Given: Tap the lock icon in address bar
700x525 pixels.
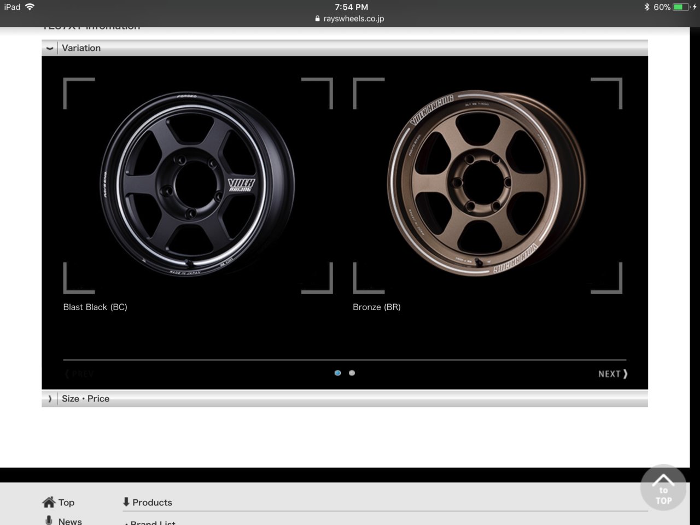Looking at the screenshot, I should (318, 19).
